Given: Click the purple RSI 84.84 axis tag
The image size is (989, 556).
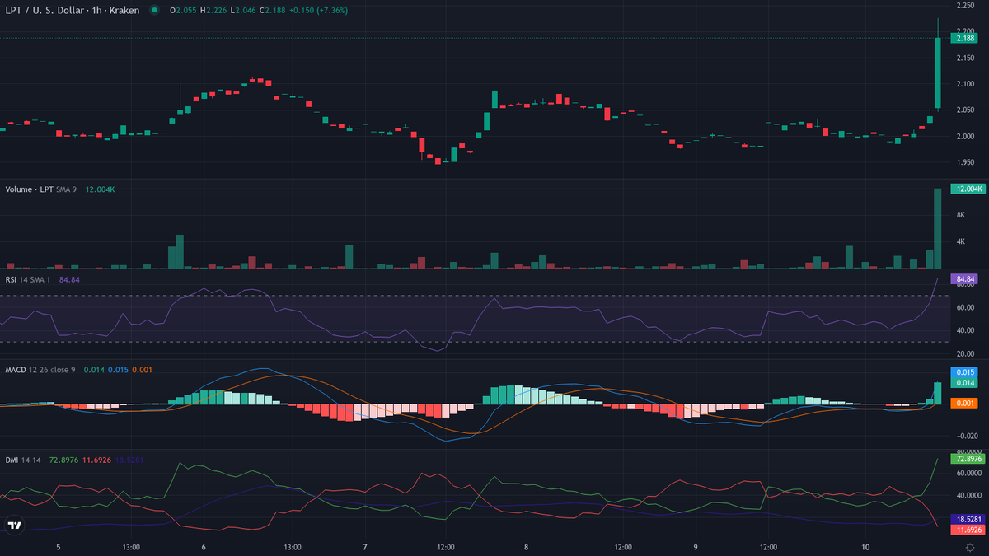Looking at the screenshot, I should click(965, 279).
